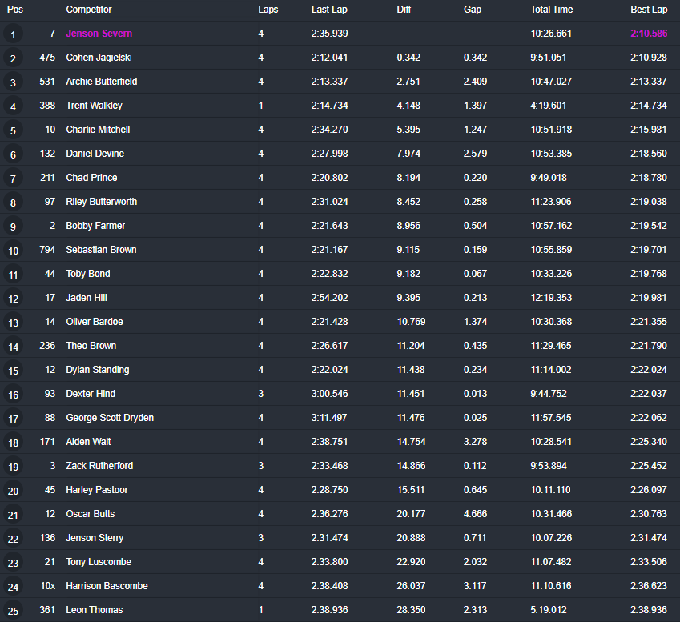Click the Competitor column header
The width and height of the screenshot is (680, 622).
pos(88,10)
